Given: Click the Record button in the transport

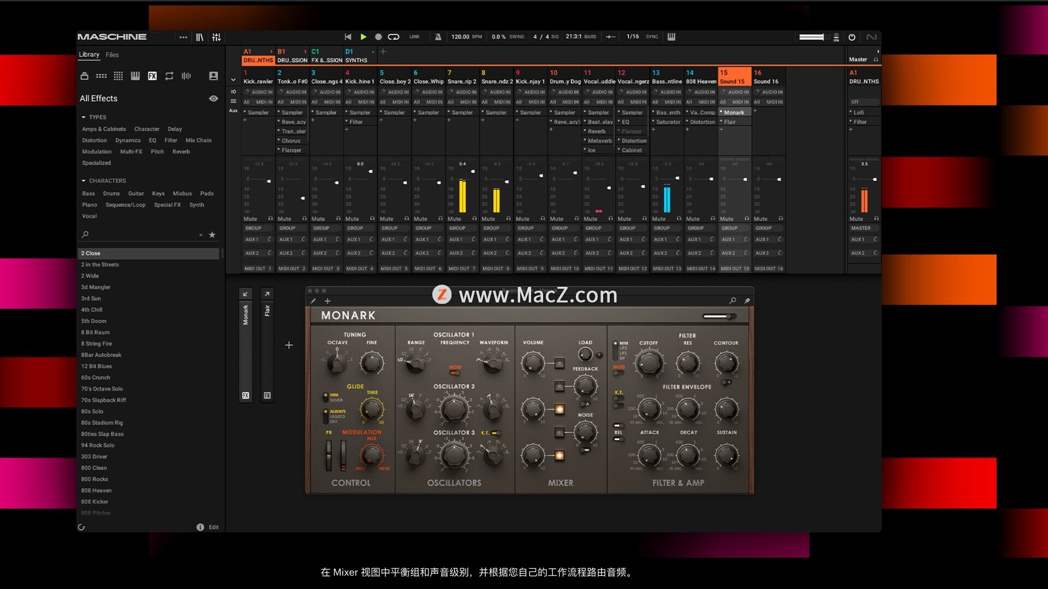Looking at the screenshot, I should pos(378,37).
